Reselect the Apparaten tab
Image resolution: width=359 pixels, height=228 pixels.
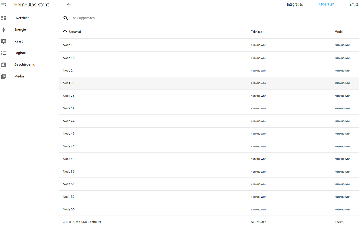coord(326,5)
